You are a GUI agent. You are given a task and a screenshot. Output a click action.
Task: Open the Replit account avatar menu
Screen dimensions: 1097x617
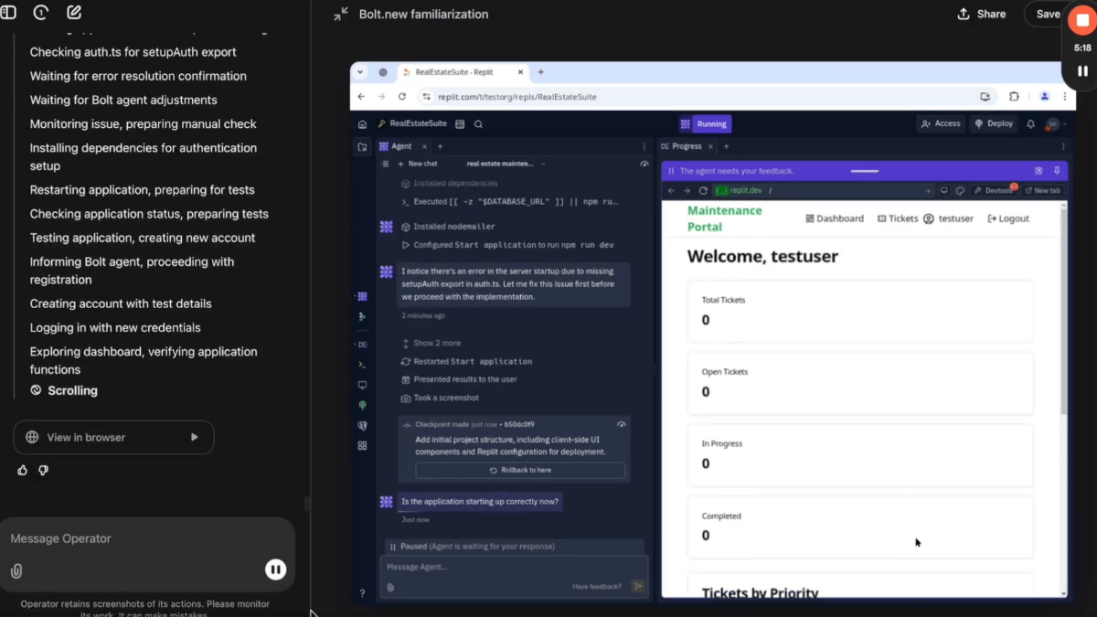[x=1056, y=124]
